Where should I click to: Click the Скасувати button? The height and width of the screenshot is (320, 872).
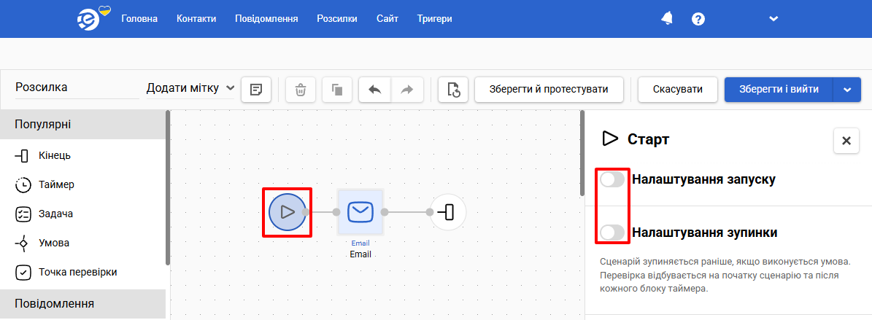(677, 90)
